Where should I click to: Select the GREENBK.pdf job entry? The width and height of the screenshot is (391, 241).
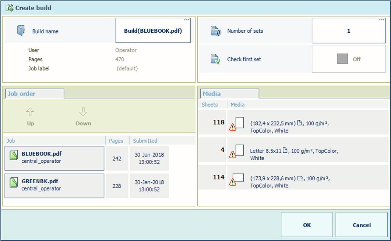click(x=54, y=186)
